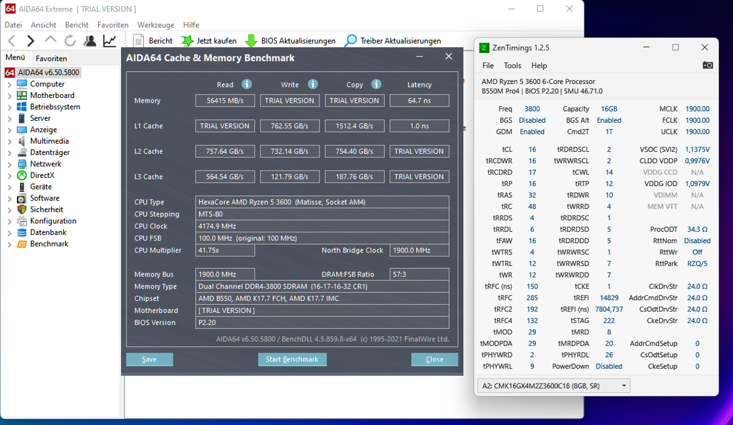Click the refresh icon in AIDA64 toolbar
Screen dimensions: 733x425
70,41
